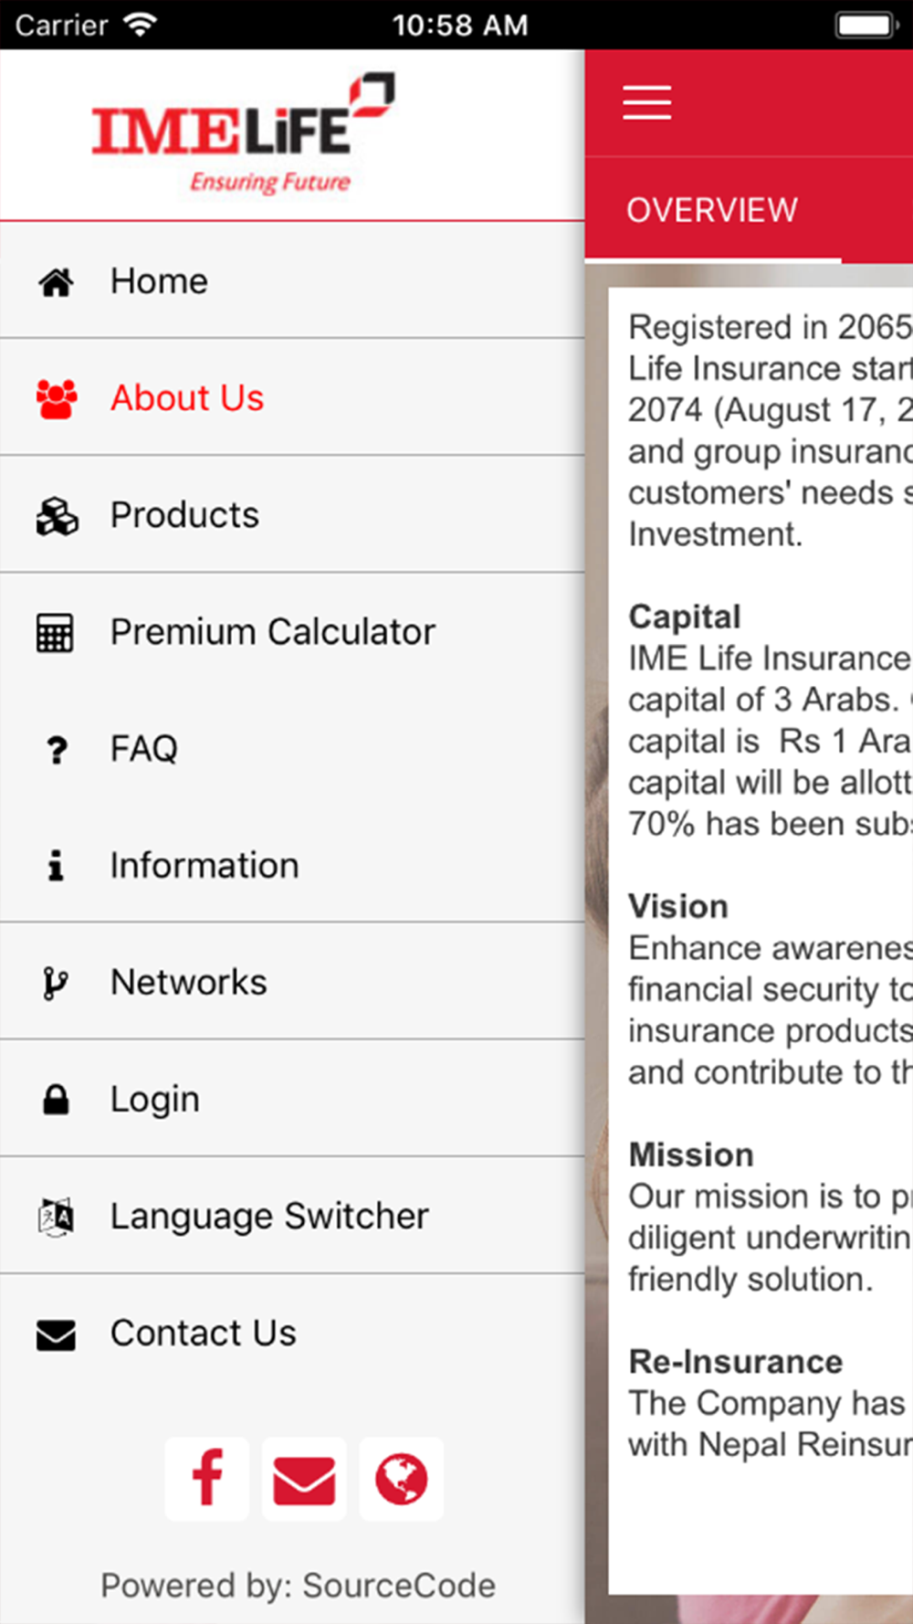Tap the Home house icon
913x1624 pixels.
click(x=56, y=281)
